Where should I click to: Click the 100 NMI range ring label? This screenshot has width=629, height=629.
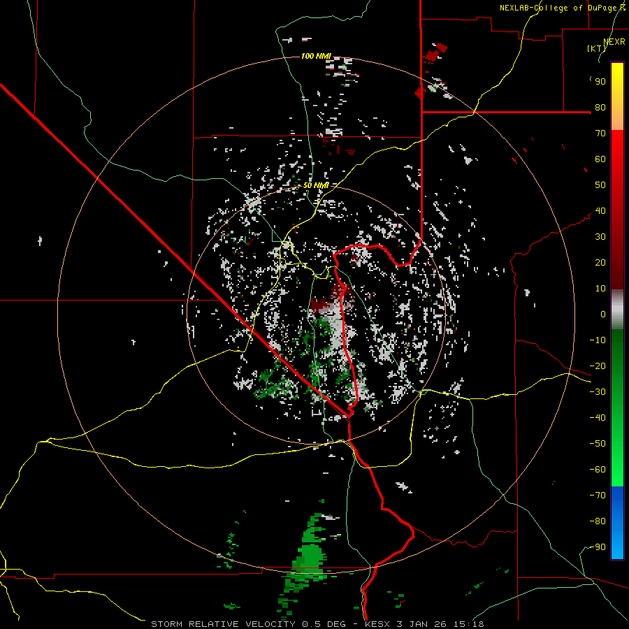tap(316, 56)
